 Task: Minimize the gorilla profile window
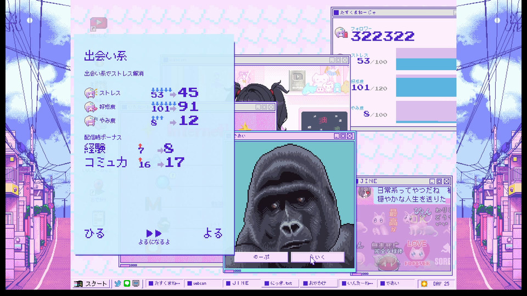pyautogui.click(x=337, y=136)
